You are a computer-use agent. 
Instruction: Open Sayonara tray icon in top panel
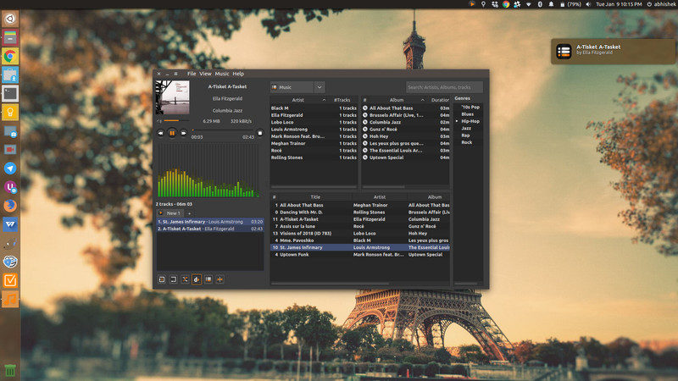tap(472, 4)
